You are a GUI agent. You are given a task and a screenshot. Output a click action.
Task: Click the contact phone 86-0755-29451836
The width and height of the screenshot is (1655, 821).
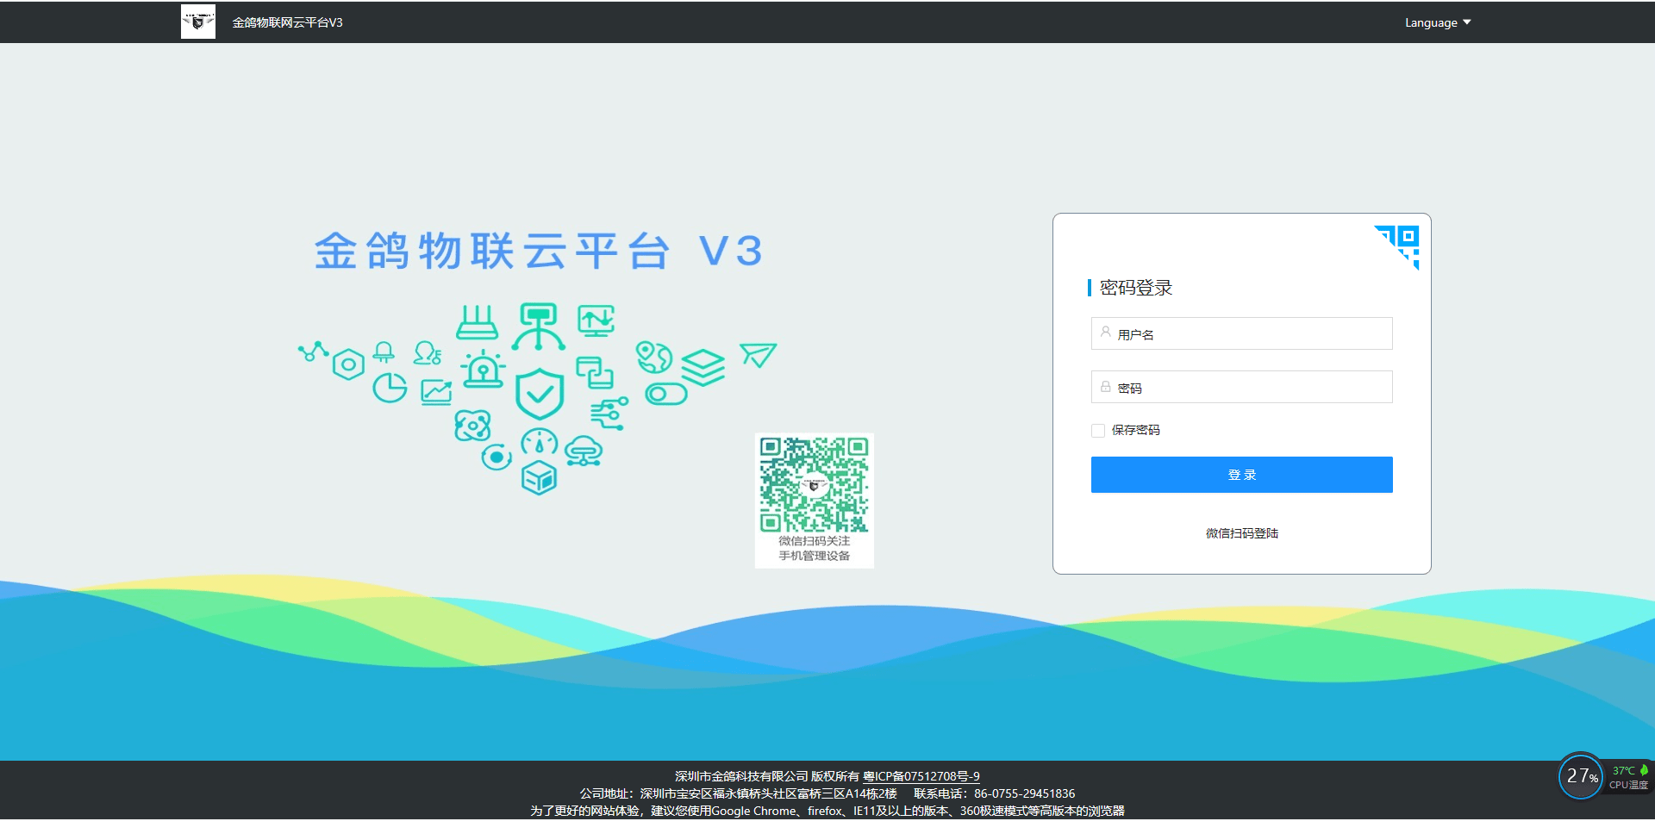coord(1024,793)
